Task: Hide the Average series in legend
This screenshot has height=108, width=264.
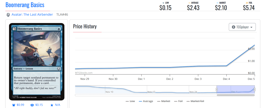Action: (146, 101)
